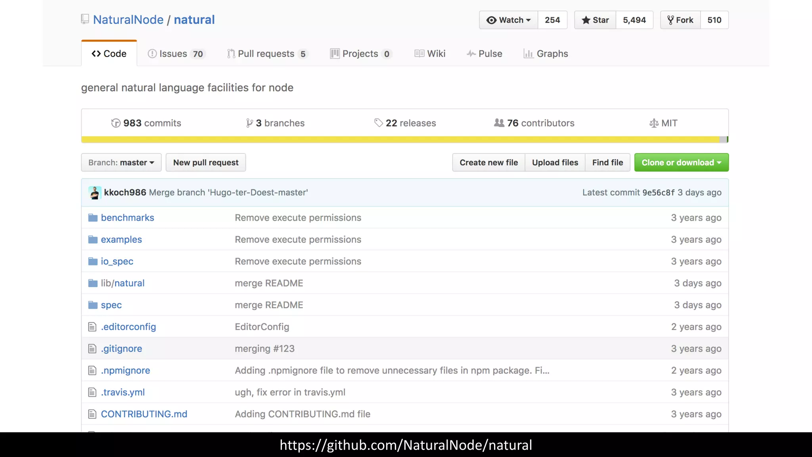Click kkoch986's avatar image

94,192
